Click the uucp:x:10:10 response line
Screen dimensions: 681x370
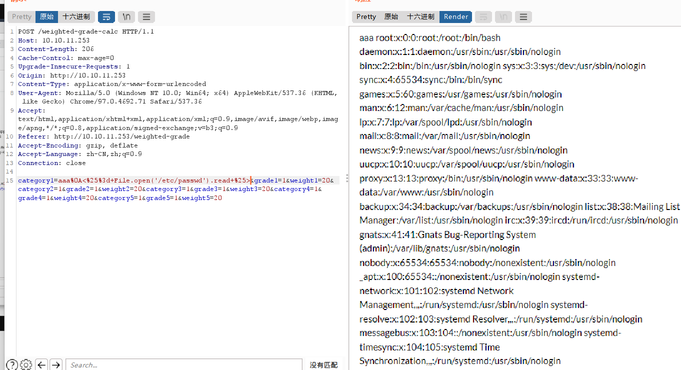coord(467,164)
